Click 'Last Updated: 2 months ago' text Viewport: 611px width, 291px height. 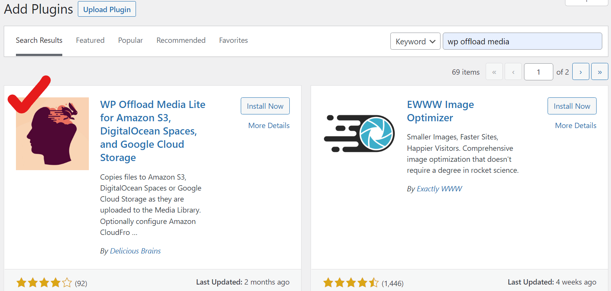coord(243,282)
